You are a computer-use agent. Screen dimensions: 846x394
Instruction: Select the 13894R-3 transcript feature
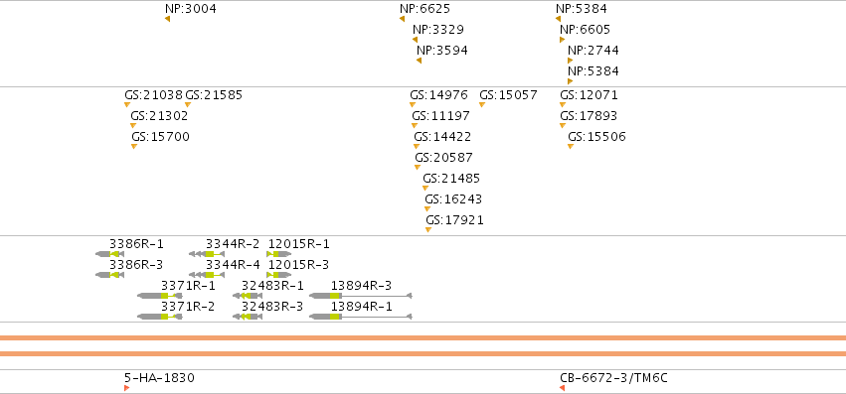tap(361, 296)
